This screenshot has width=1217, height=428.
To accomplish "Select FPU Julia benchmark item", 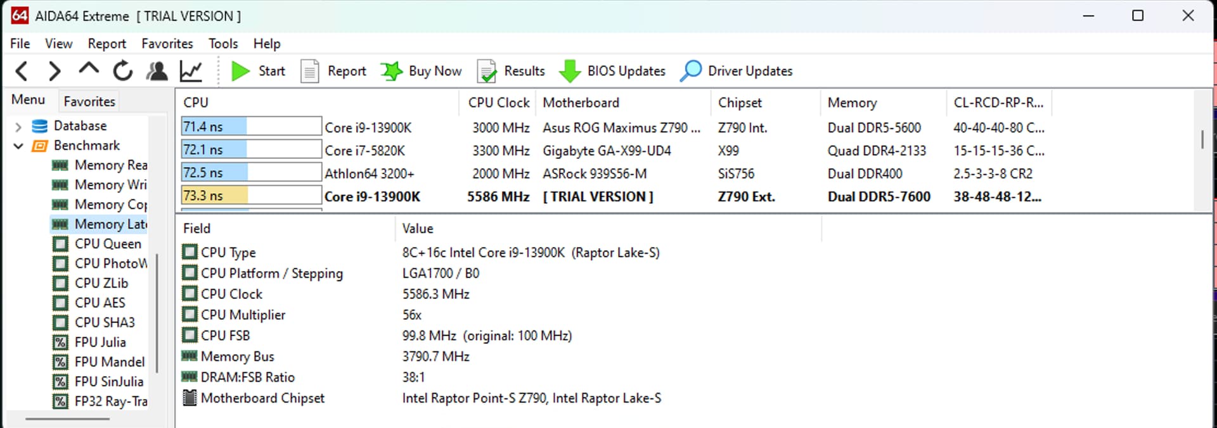I will 100,342.
